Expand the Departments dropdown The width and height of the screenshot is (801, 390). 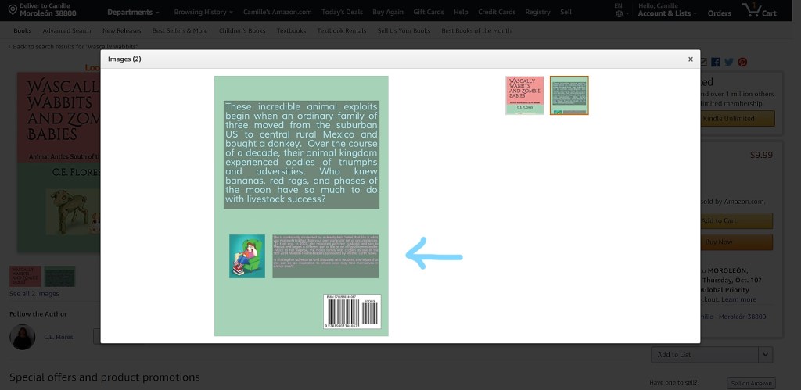point(133,13)
